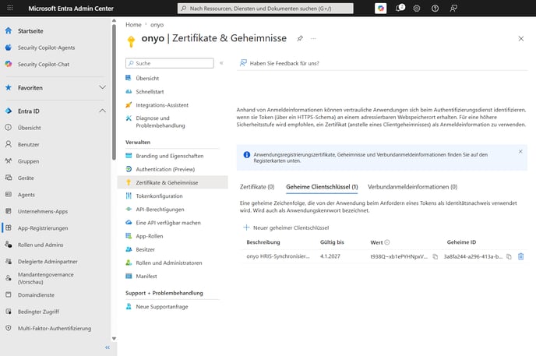Collapse the resource menu with double chevron
536x356 pixels.
tap(221, 63)
